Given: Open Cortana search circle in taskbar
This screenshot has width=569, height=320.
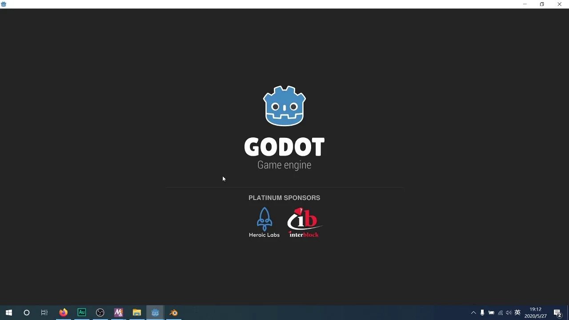Looking at the screenshot, I should point(26,312).
